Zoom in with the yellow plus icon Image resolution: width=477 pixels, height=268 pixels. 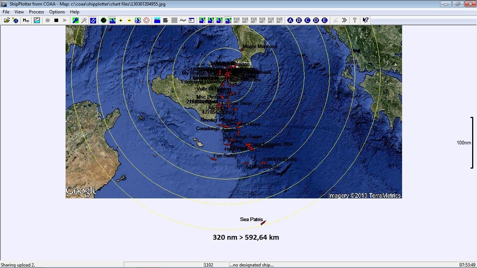point(120,20)
